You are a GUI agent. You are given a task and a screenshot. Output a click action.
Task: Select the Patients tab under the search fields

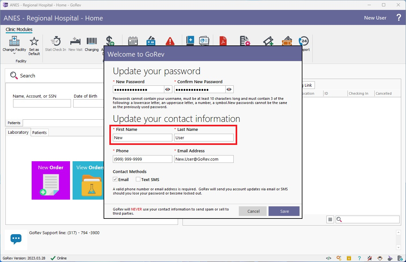point(14,123)
